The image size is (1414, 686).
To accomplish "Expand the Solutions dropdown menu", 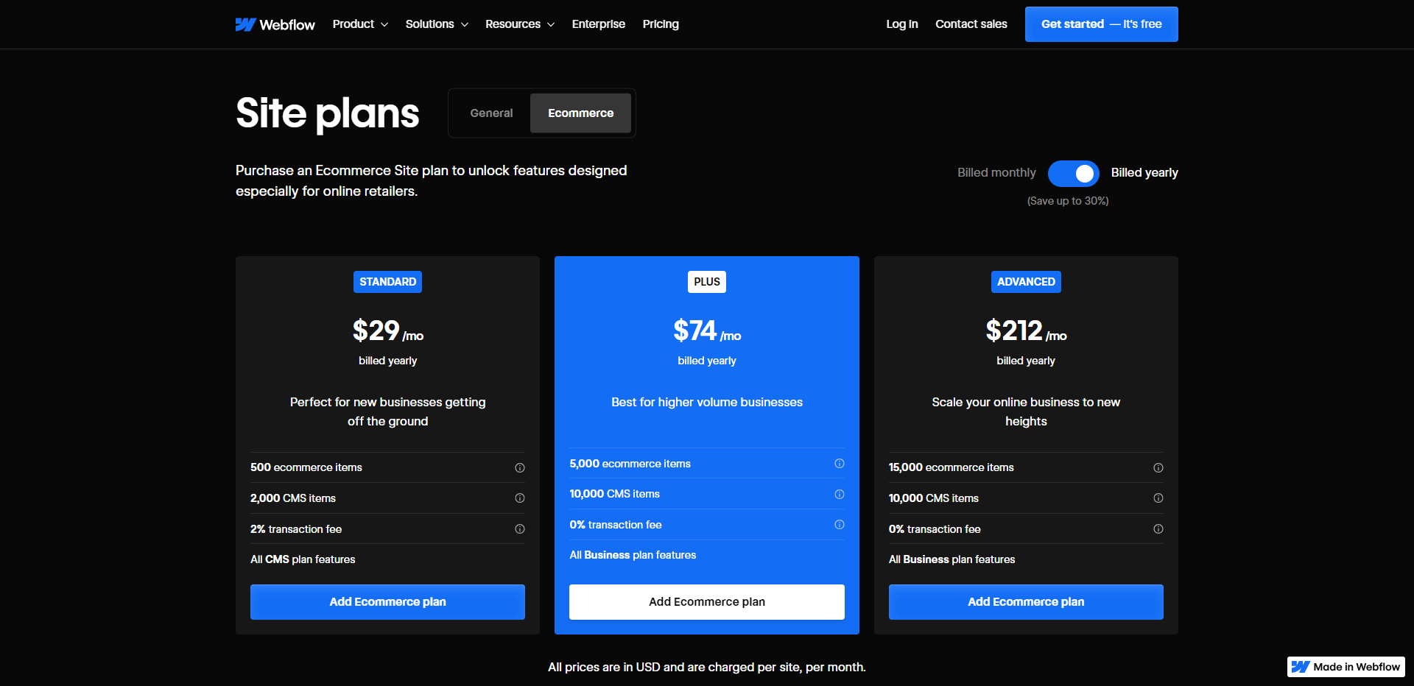I will (x=437, y=24).
